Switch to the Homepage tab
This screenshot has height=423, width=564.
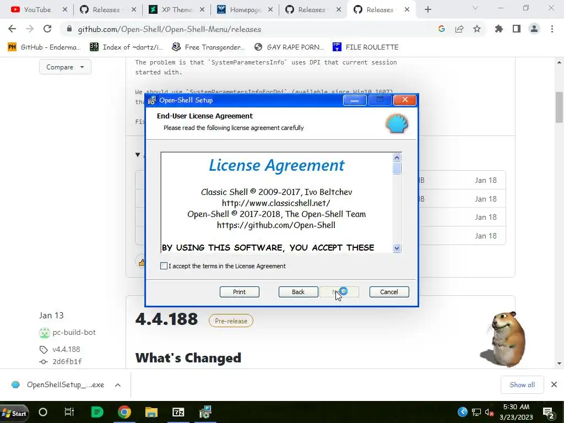(240, 10)
